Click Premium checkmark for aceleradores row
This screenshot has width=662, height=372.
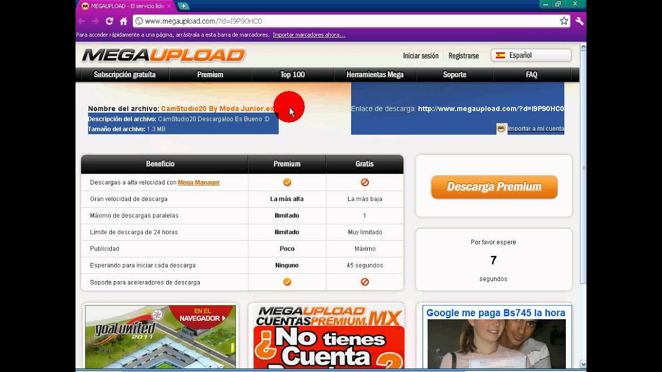[287, 282]
